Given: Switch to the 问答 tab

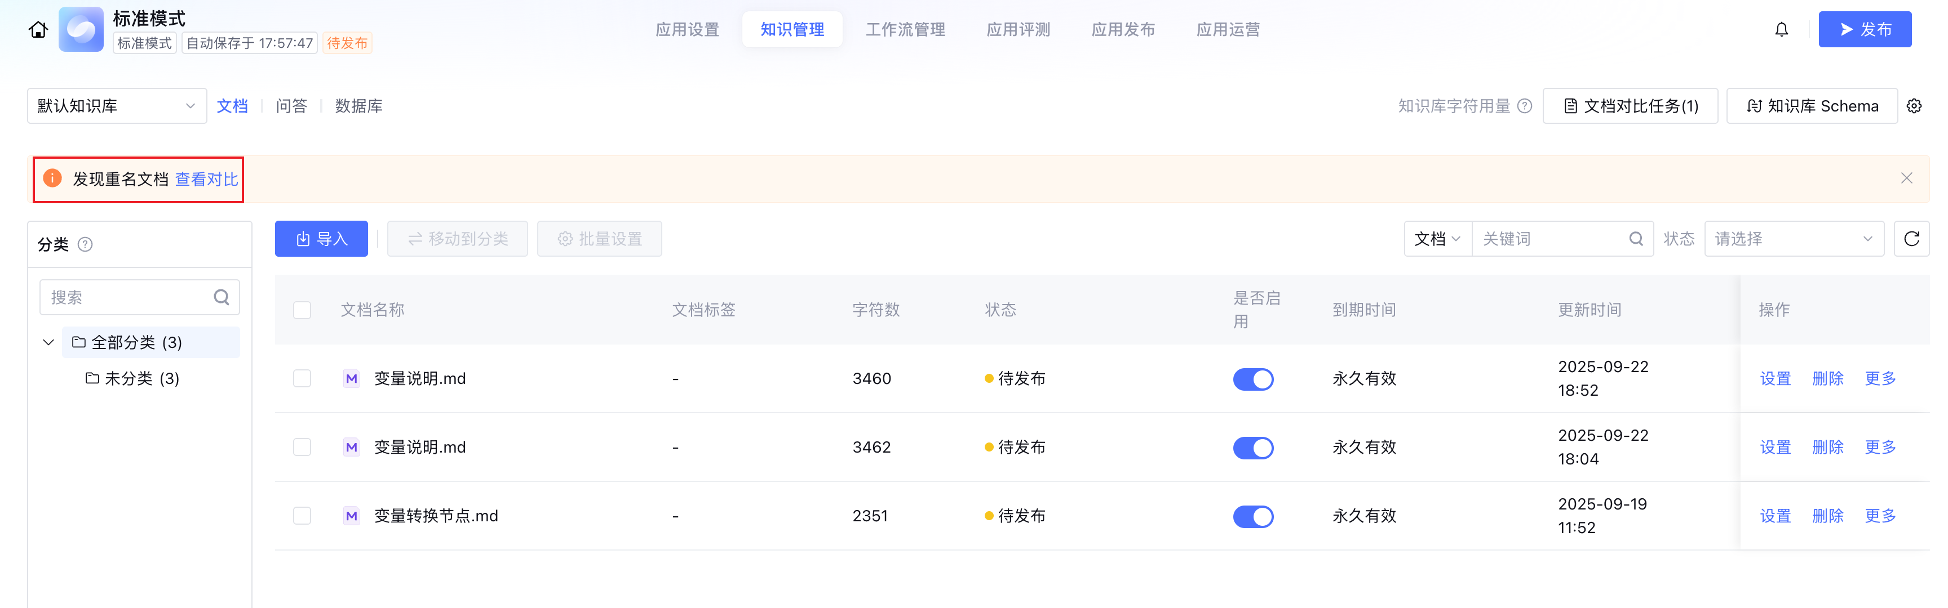Looking at the screenshot, I should pos(291,106).
